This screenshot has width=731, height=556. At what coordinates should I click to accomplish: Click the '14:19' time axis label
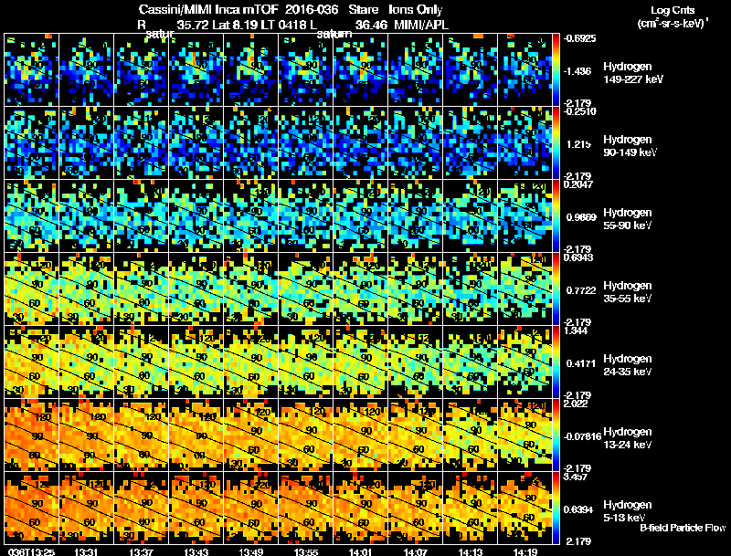[x=525, y=551]
